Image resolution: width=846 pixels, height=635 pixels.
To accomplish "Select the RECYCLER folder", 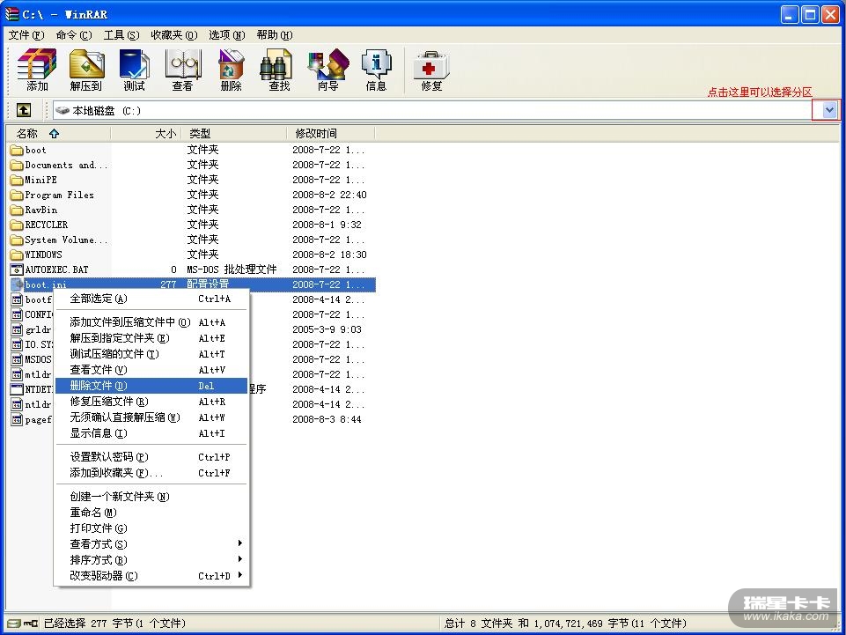I will [39, 225].
